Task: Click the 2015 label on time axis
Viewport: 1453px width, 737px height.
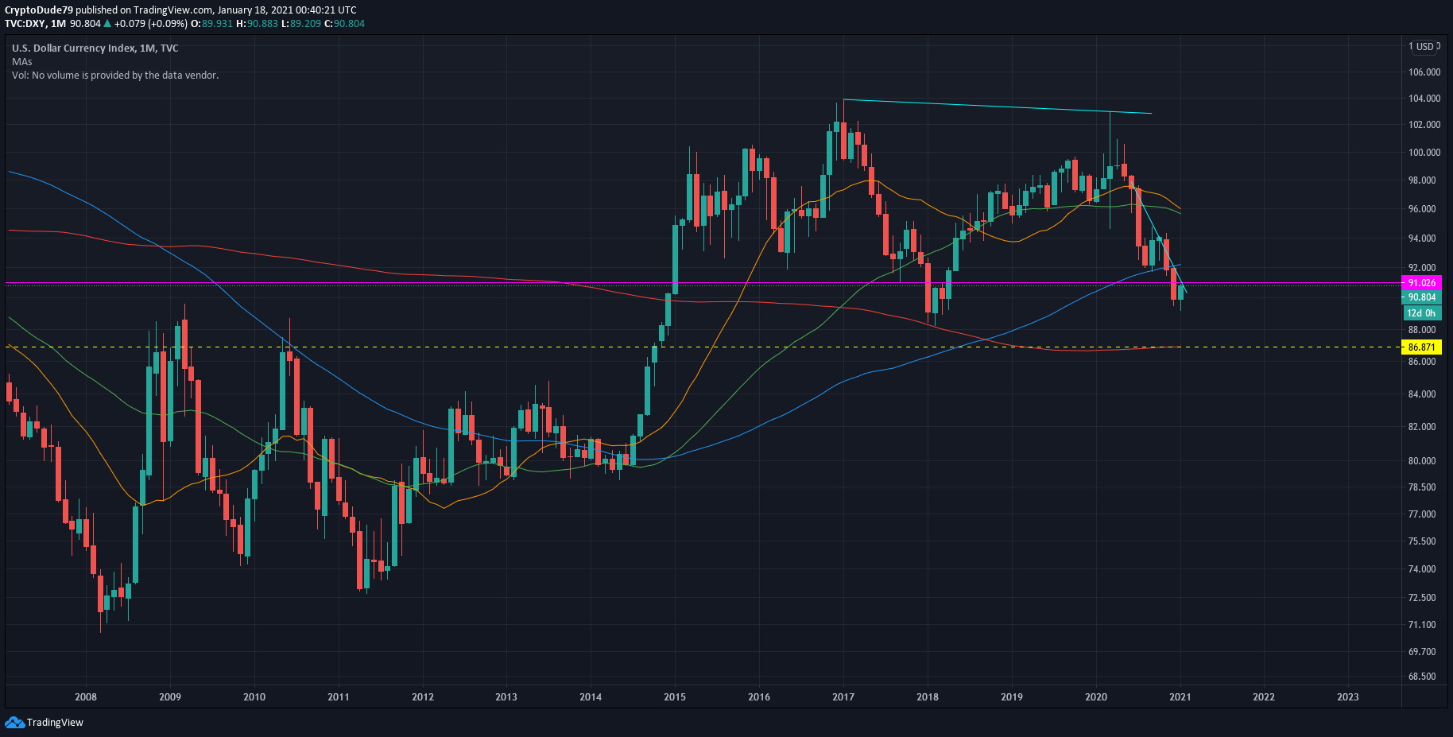Action: pos(675,697)
